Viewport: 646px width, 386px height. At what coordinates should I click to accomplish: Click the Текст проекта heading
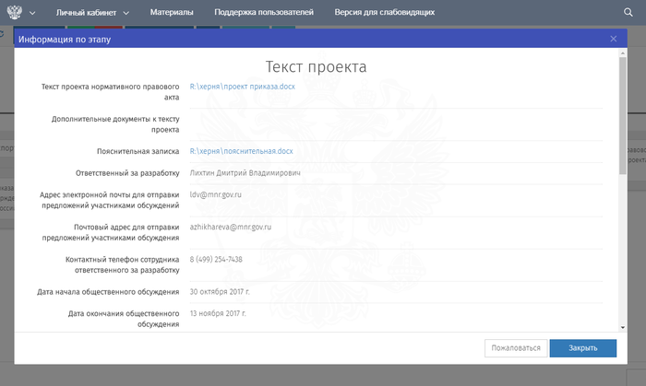coord(316,67)
